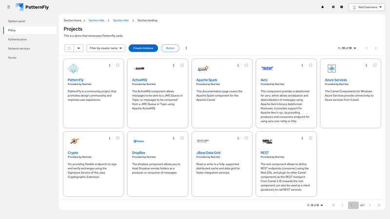
Task: Open the Ned Username user menu
Action: pyautogui.click(x=367, y=7)
